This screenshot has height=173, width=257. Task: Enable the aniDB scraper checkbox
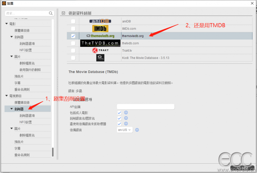coord(73,21)
